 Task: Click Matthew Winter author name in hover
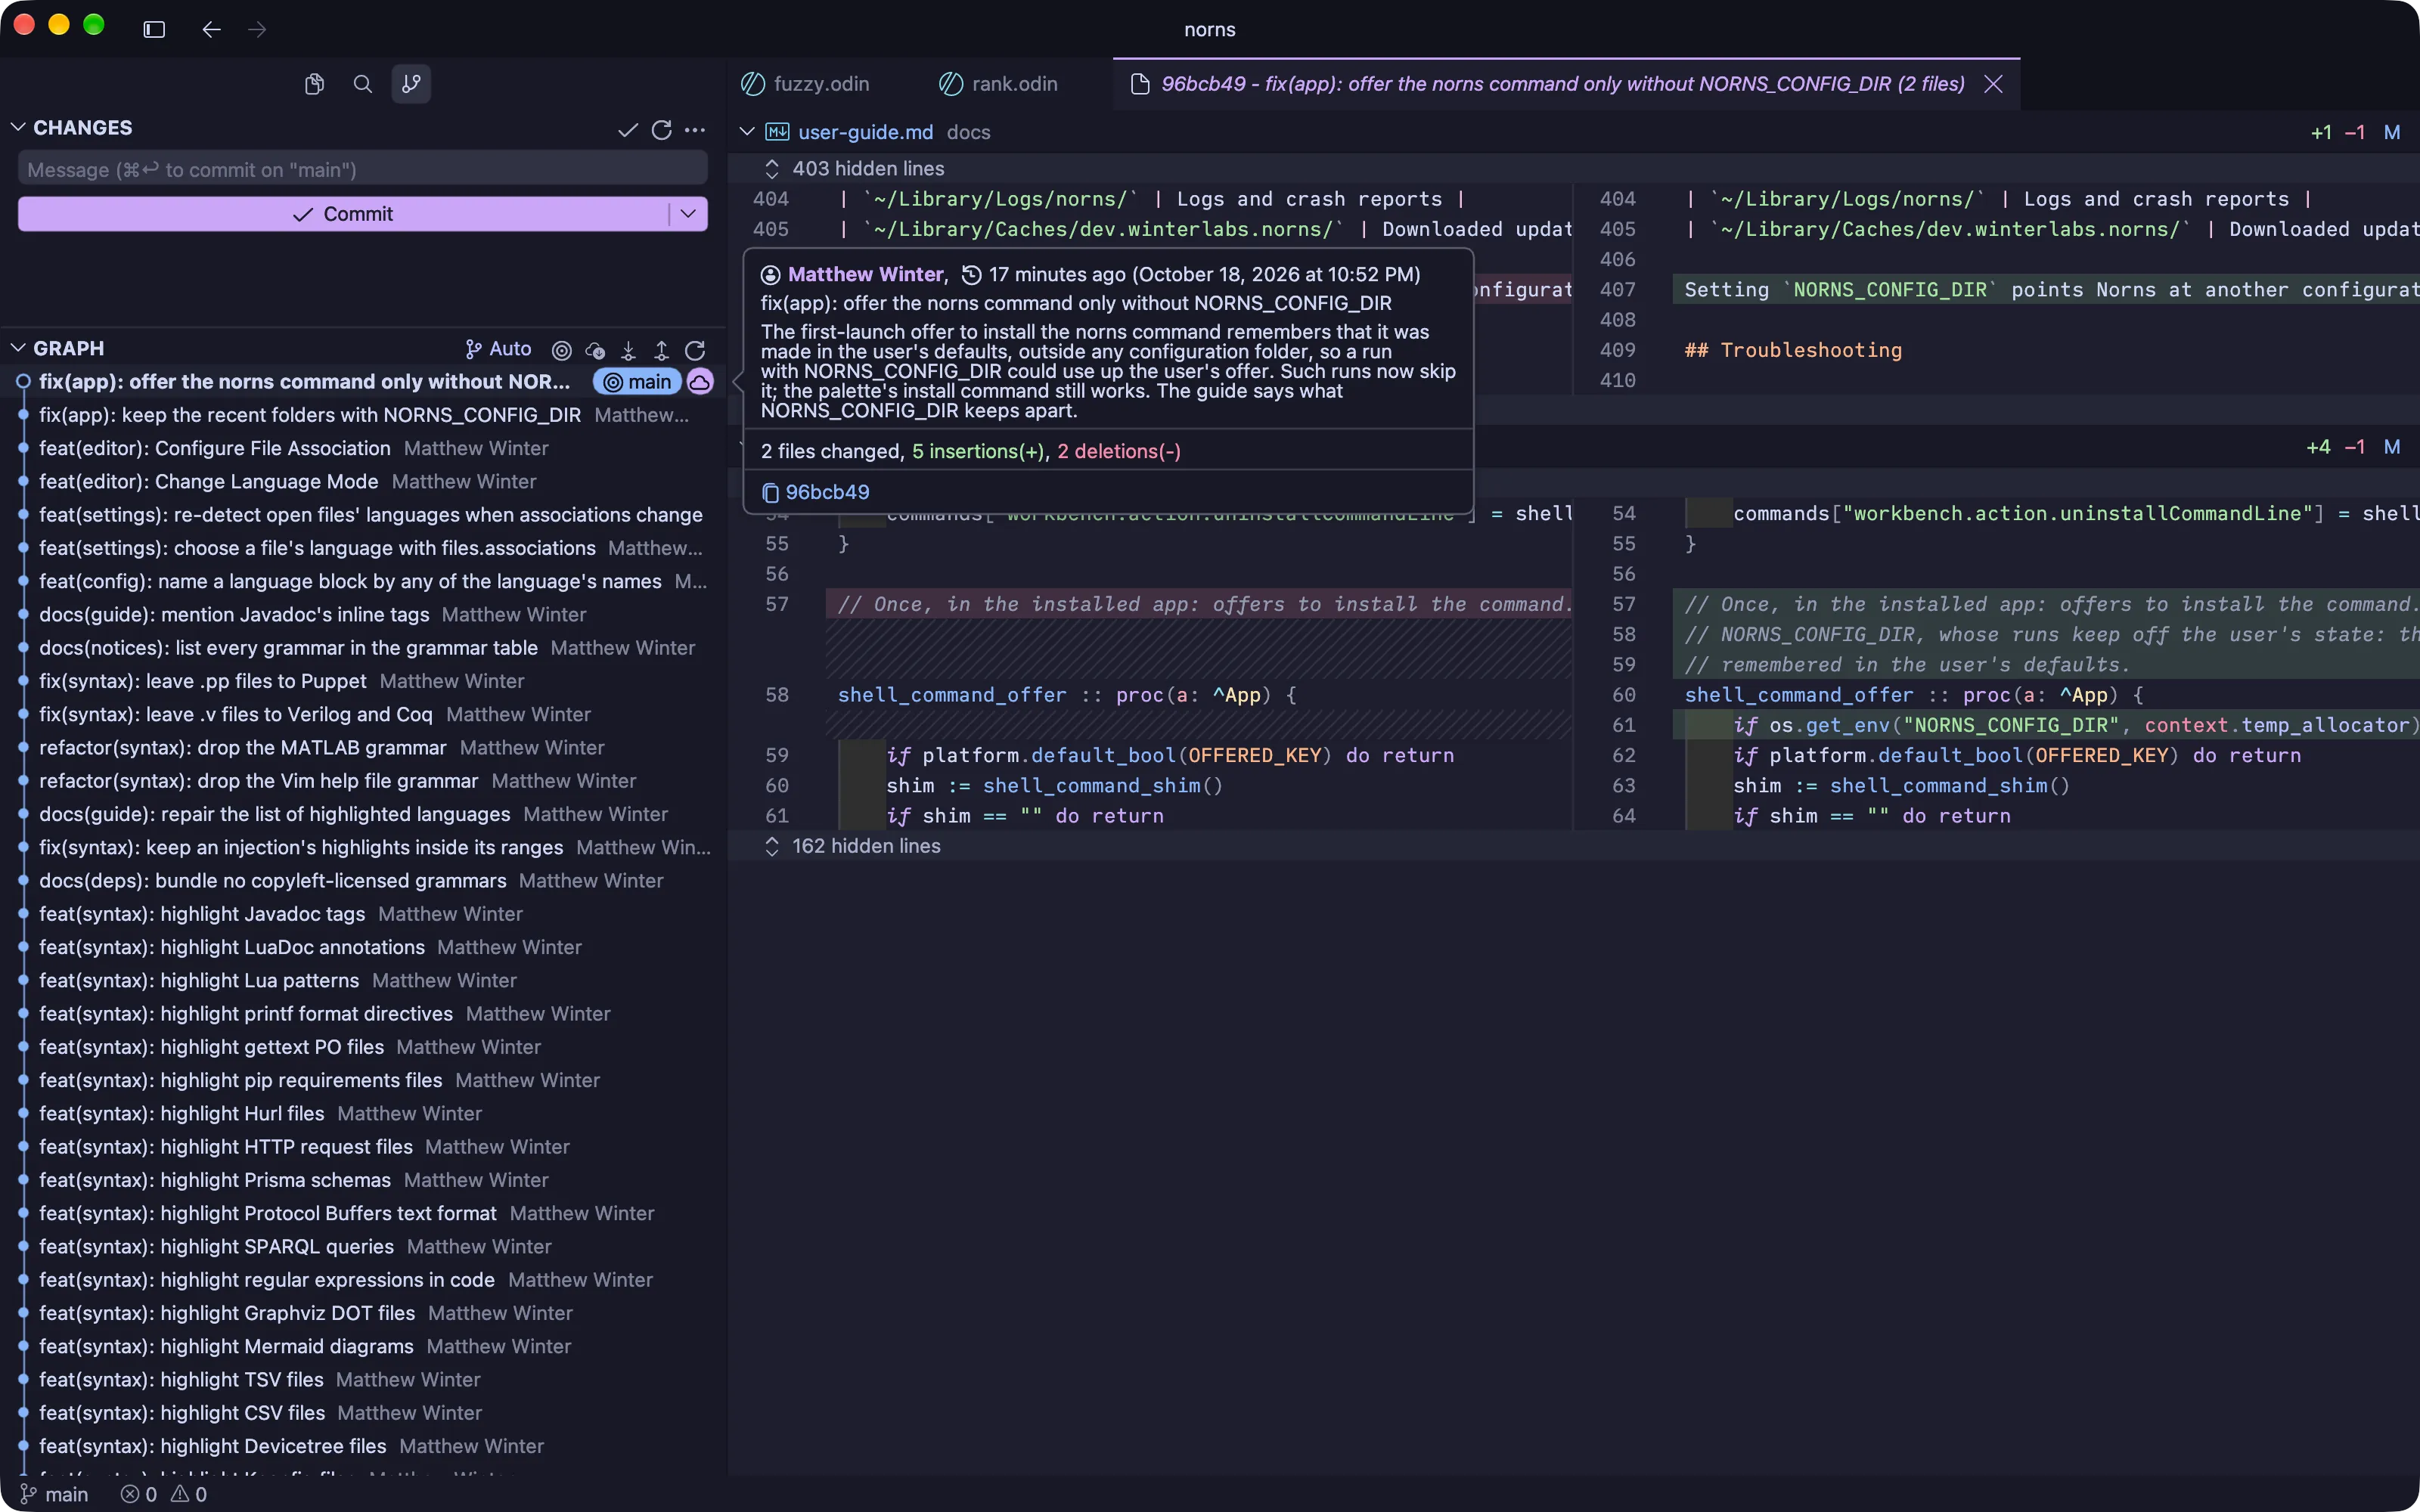point(866,274)
